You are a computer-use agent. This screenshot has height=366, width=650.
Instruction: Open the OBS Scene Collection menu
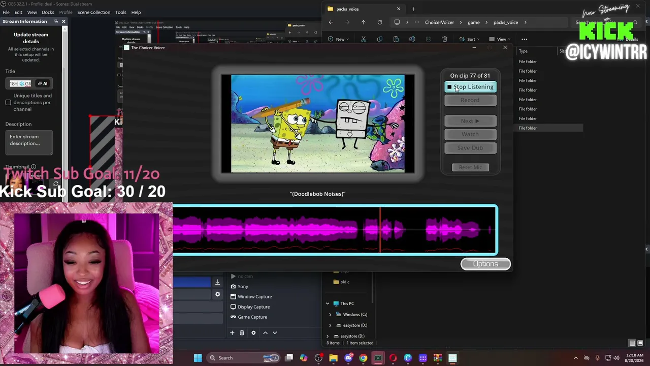93,12
